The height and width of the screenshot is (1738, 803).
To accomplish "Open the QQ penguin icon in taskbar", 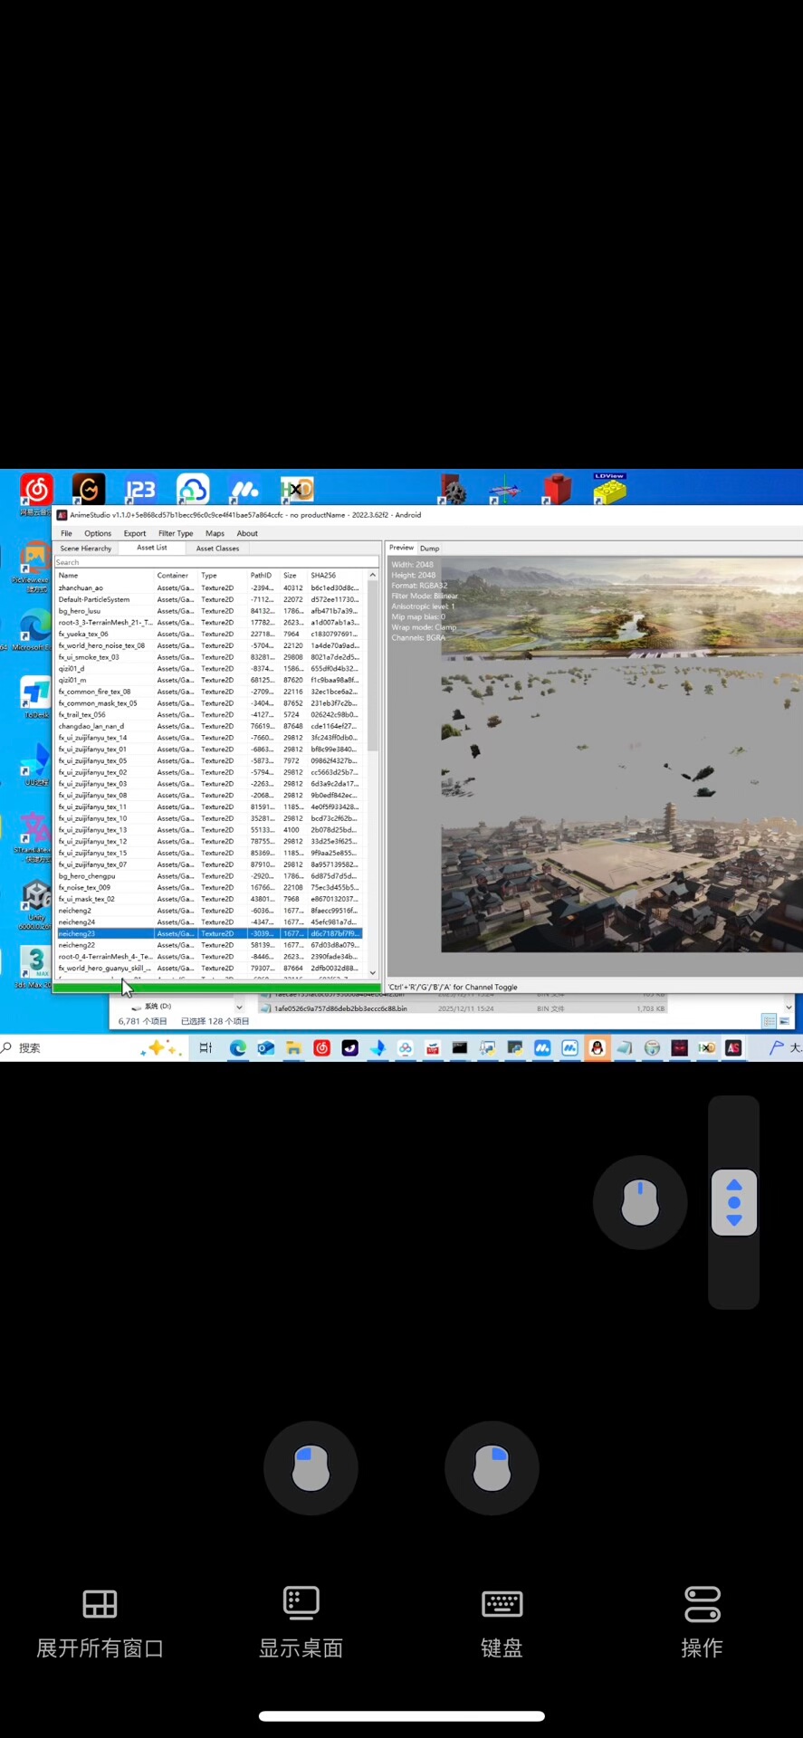I will click(x=597, y=1047).
